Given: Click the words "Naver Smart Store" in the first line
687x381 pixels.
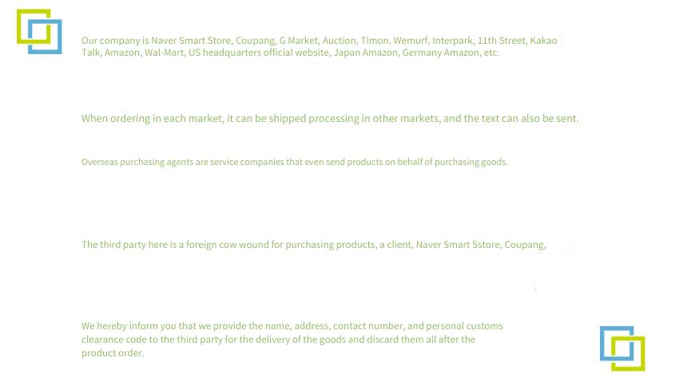Looking at the screenshot, I should coord(191,41).
